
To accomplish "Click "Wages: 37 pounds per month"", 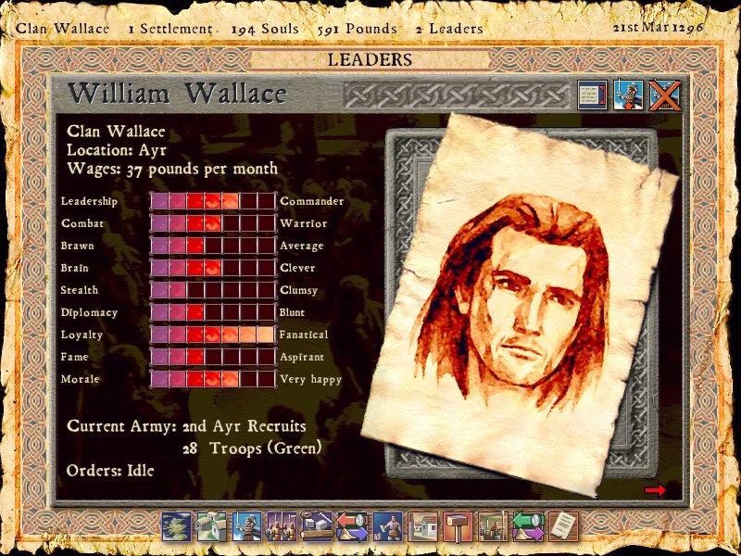I will point(172,170).
